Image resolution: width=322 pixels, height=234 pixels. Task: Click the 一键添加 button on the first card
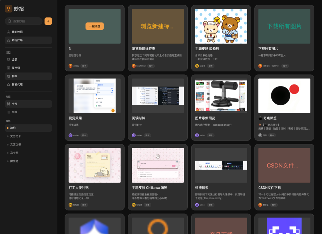(95, 26)
